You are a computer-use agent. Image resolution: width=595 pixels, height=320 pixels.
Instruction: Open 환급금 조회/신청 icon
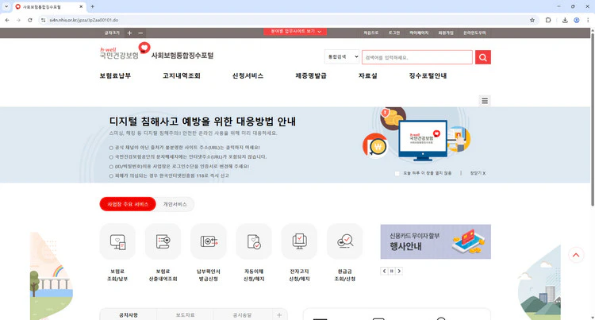(344, 241)
